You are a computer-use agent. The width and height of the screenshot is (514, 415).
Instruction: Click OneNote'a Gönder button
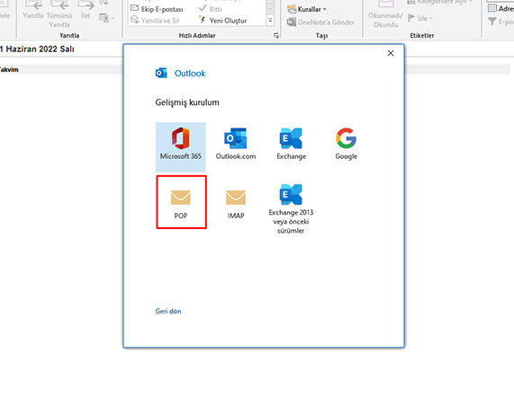(321, 22)
